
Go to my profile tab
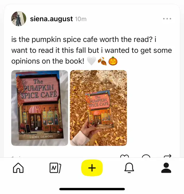(166, 168)
